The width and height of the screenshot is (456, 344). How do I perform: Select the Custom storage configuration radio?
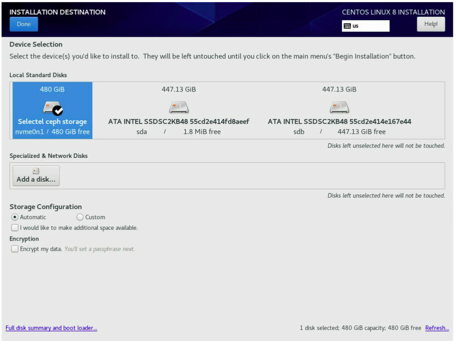tap(80, 217)
